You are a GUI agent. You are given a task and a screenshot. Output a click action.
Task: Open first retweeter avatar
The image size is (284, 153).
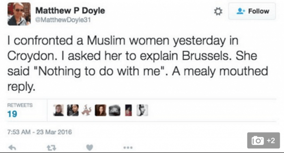point(59,110)
